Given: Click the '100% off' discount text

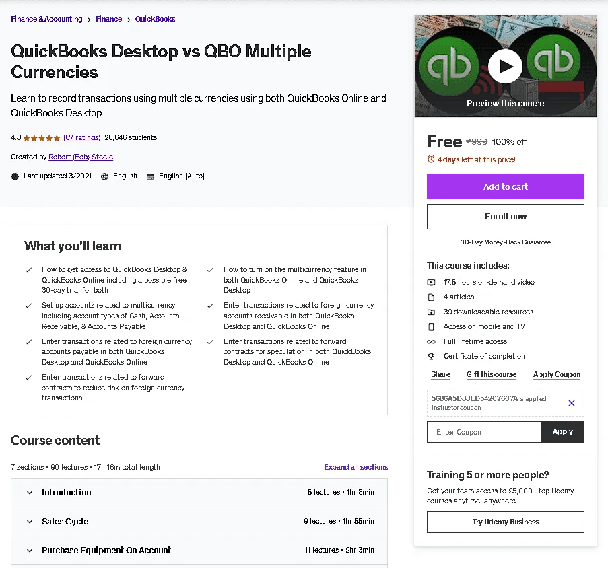Looking at the screenshot, I should [509, 142].
